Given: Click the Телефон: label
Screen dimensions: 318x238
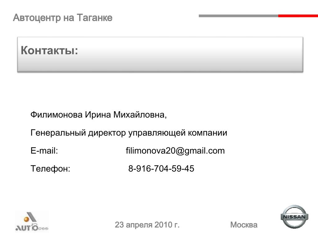Looking at the screenshot, I should (x=50, y=169).
